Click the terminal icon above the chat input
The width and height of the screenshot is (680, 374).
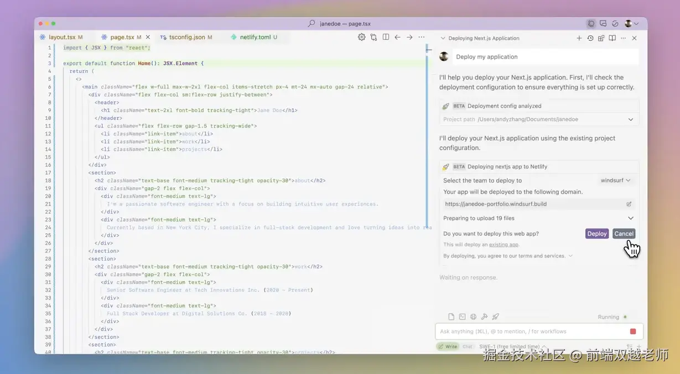(x=463, y=317)
